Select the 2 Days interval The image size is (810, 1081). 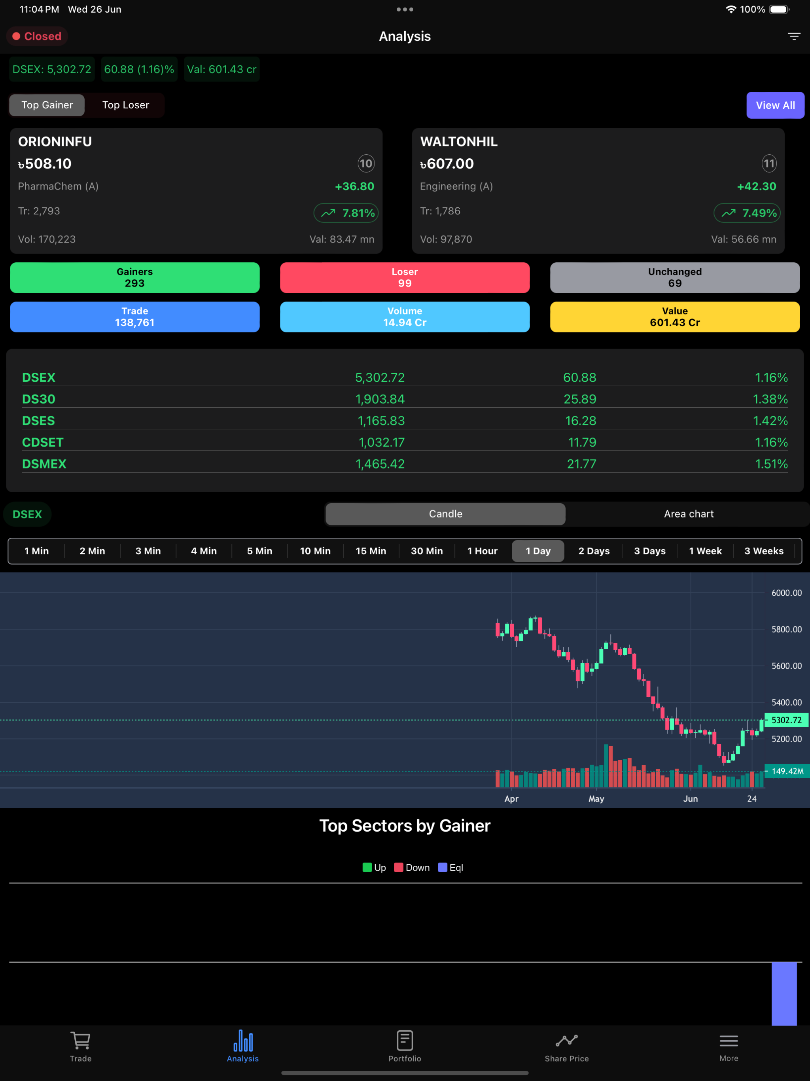coord(594,551)
